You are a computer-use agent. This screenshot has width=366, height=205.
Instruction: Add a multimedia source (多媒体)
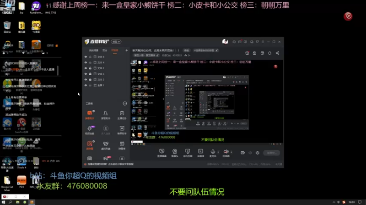[x=201, y=153]
